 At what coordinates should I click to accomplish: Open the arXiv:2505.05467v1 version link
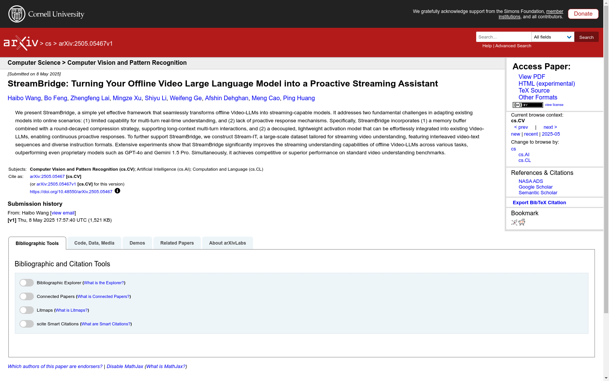56,184
